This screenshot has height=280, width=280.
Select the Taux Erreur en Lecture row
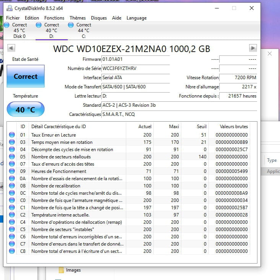pyautogui.click(x=129, y=135)
